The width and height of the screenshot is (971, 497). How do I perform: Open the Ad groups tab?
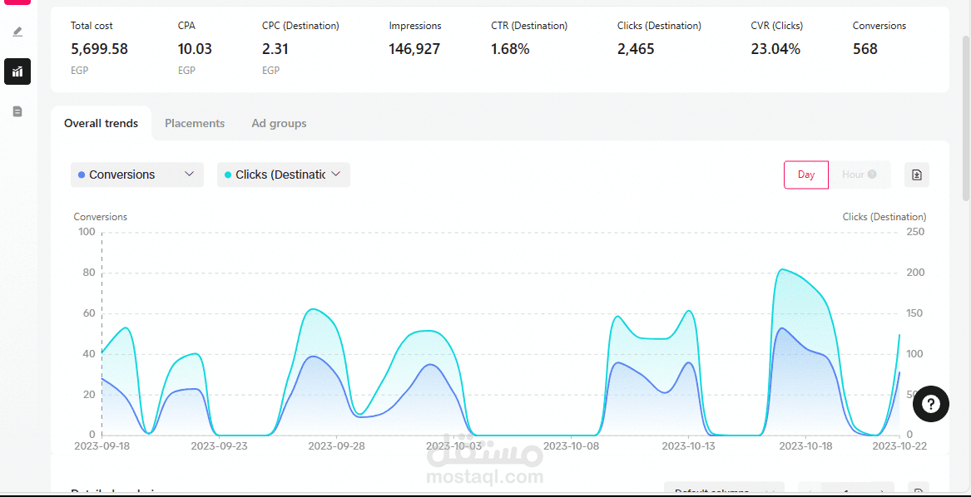279,123
